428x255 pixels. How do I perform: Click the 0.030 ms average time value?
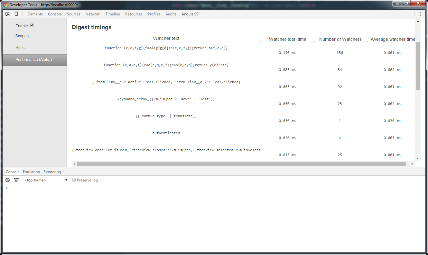[x=392, y=121]
